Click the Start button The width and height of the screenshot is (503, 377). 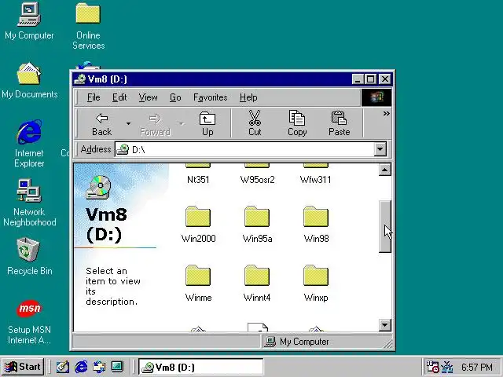(x=23, y=367)
